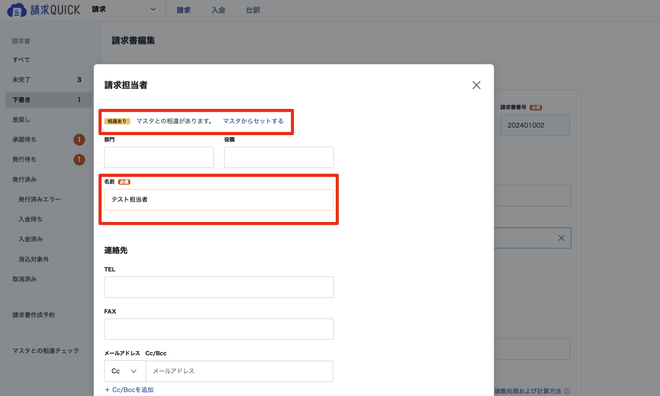The width and height of the screenshot is (660, 396).
Task: Open the Cc dropdown for mail address
Action: 125,371
